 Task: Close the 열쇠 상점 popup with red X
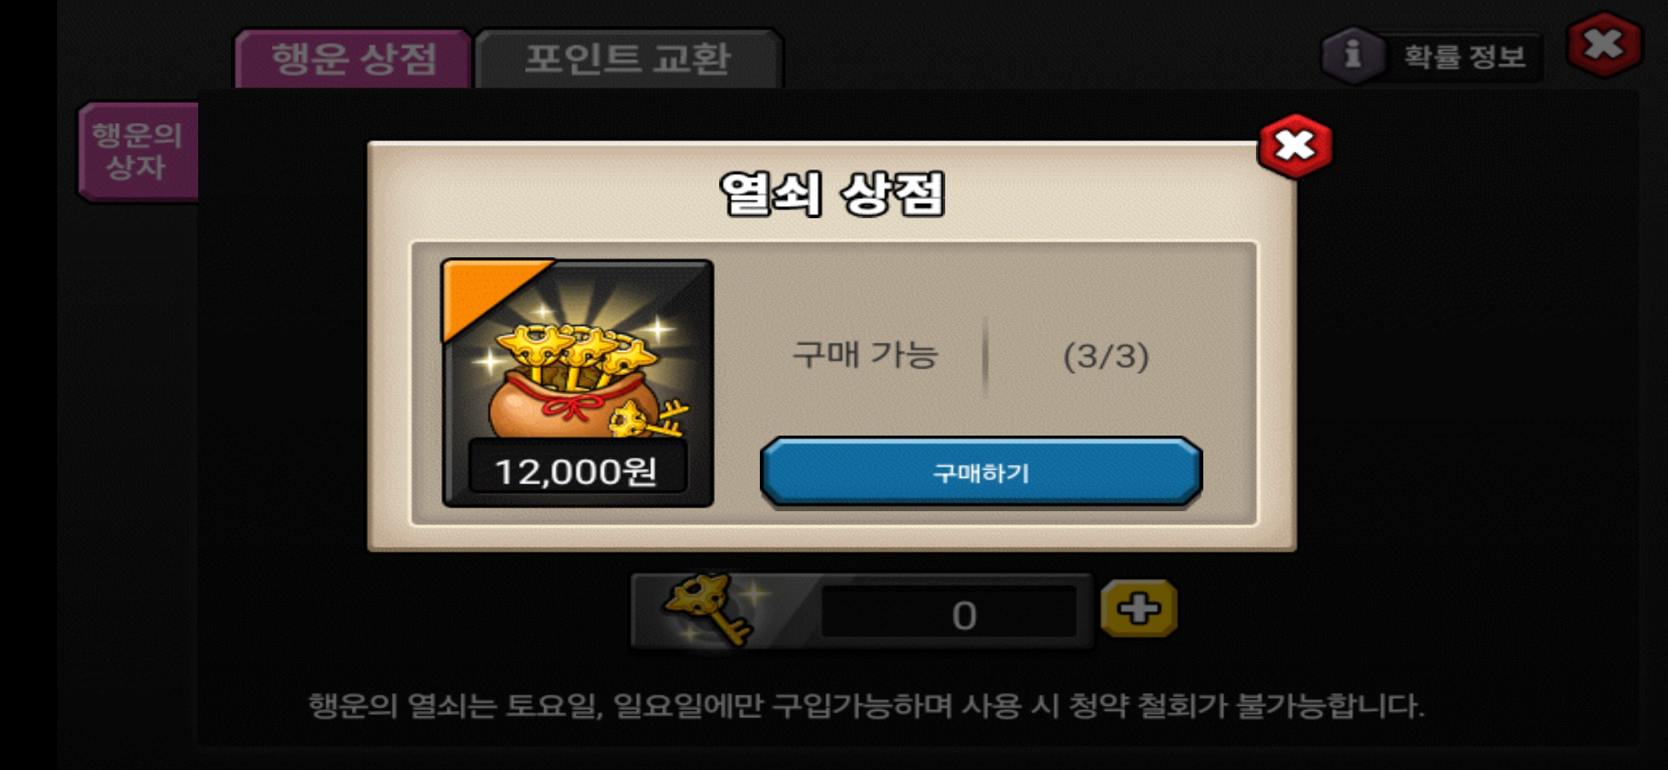[x=1294, y=145]
